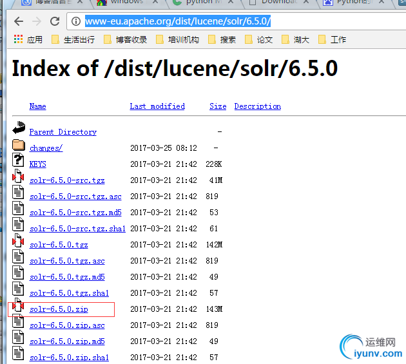Click text-file icon beside solr-6.5.0.tgz.sha1
The width and height of the screenshot is (406, 364).
[18, 289]
